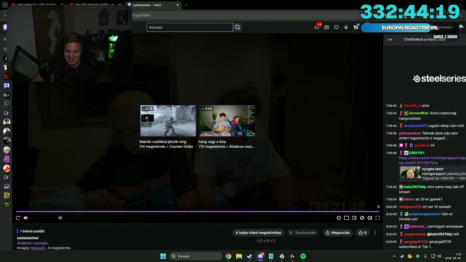Screen dimensions: 466x262
Task: Open the Twitch home logo
Action: click(x=5, y=27)
